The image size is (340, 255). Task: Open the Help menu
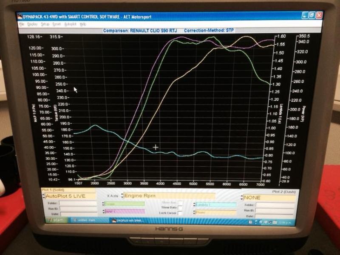tap(83, 24)
